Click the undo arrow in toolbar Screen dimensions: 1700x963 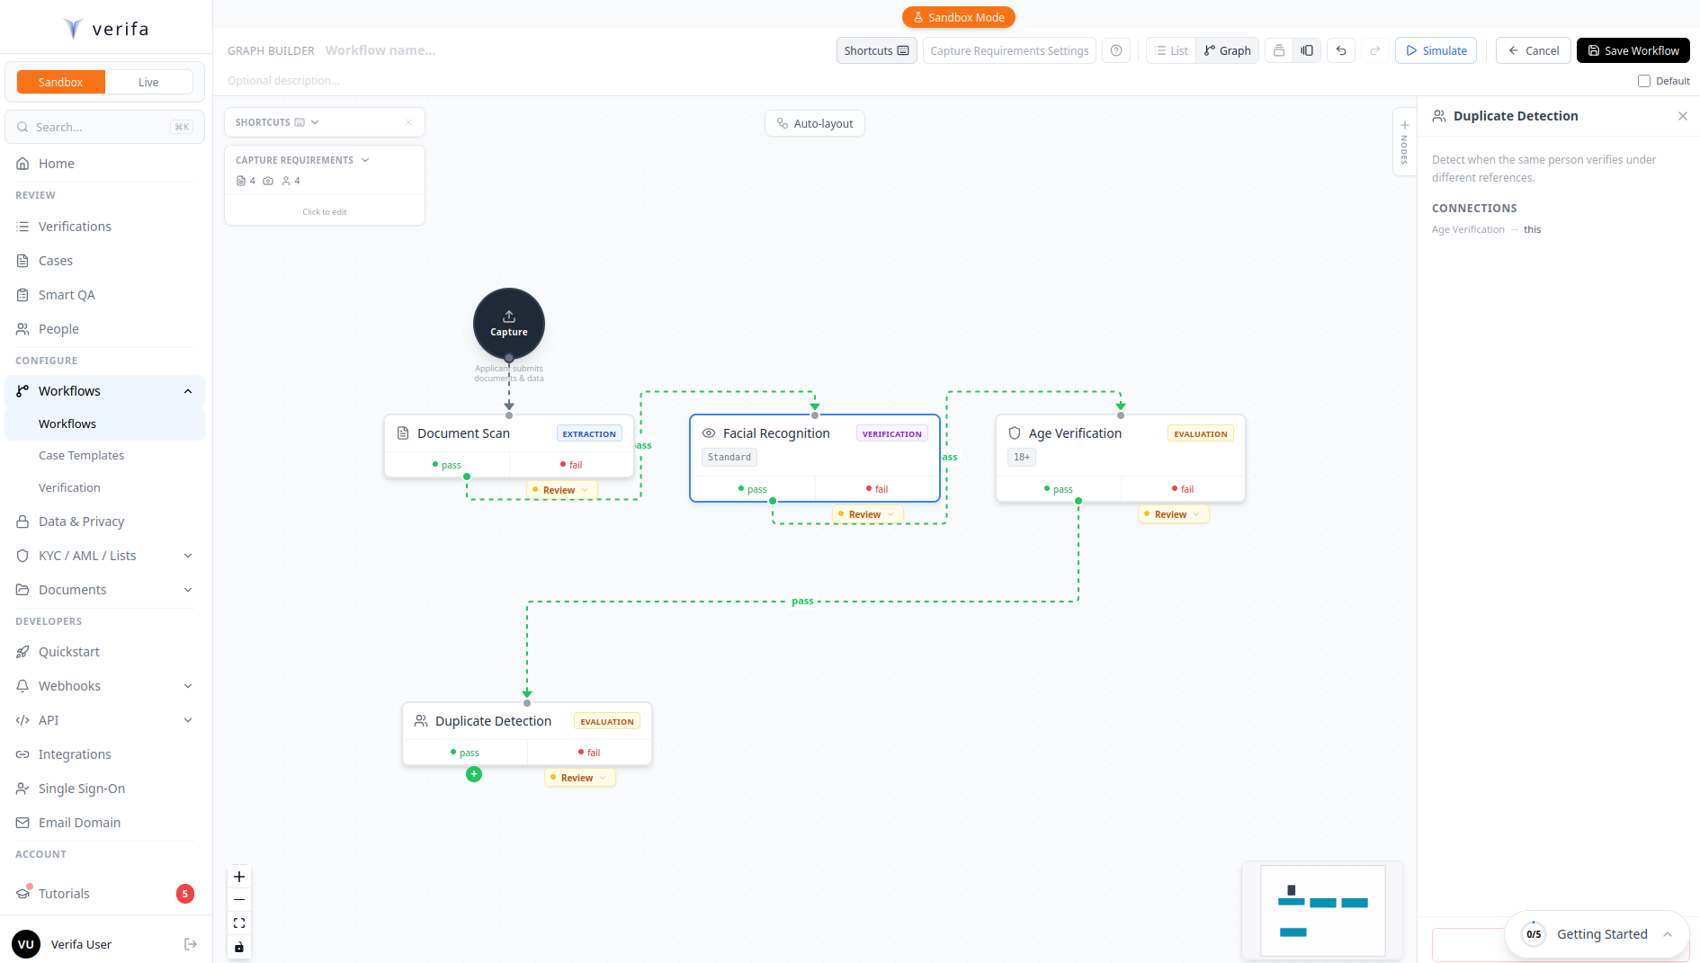(1341, 50)
